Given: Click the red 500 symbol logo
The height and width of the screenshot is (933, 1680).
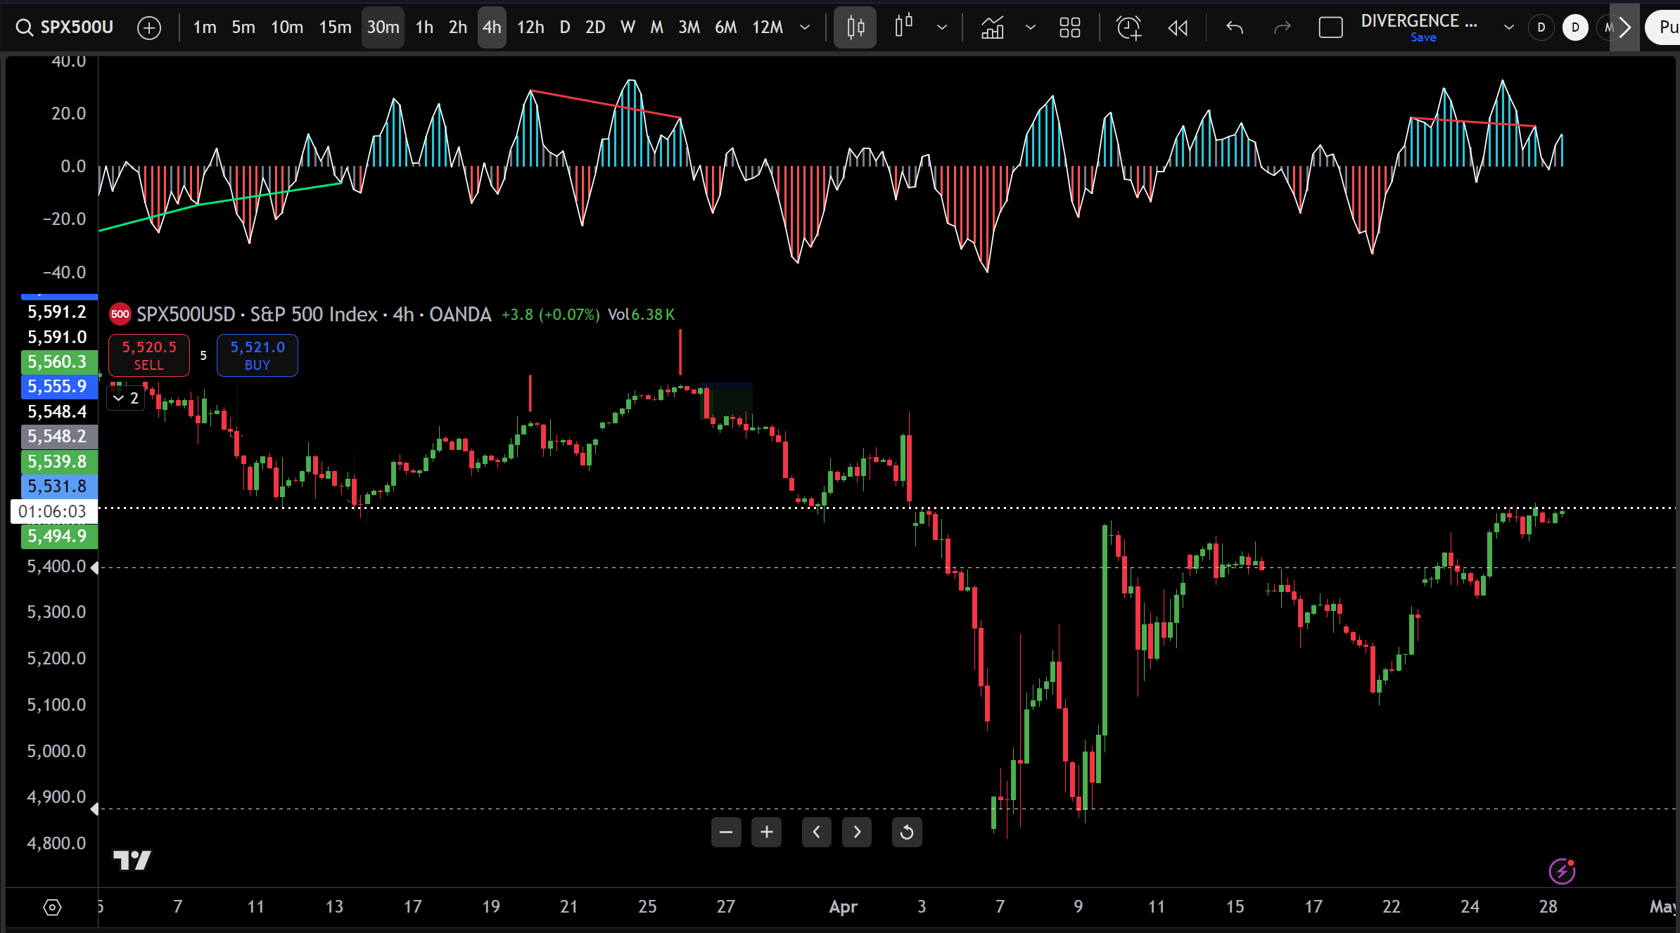Looking at the screenshot, I should [120, 314].
